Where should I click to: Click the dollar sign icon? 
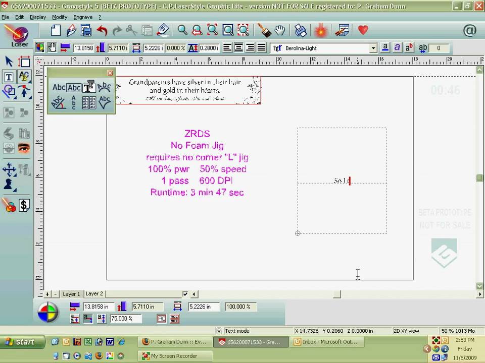tap(24, 205)
